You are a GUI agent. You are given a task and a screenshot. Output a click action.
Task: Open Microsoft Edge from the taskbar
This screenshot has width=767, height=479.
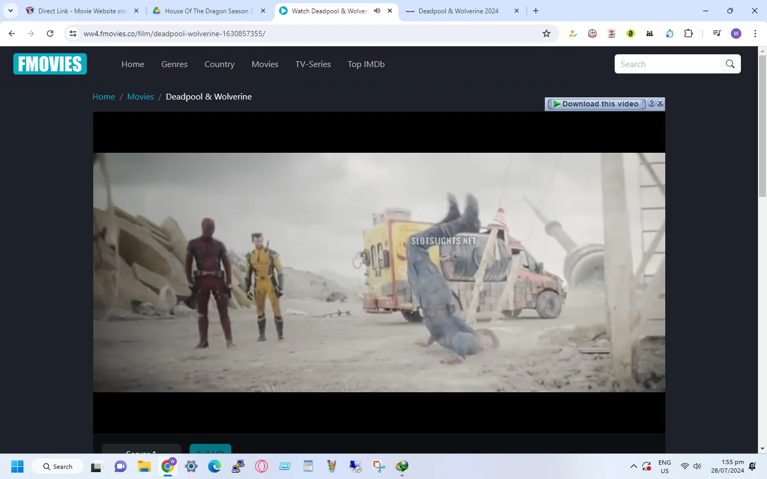214,467
